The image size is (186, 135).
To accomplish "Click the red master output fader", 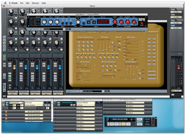I will (x=179, y=67).
